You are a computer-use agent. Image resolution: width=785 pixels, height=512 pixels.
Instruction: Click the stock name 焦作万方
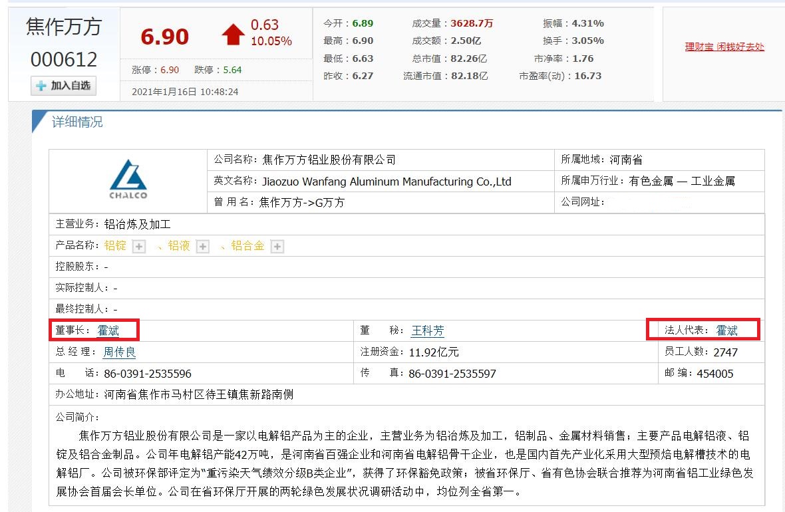coord(64,27)
